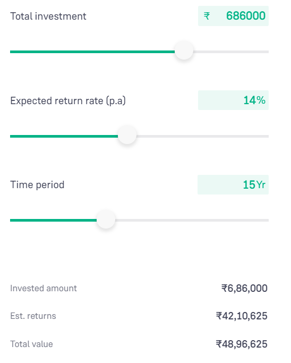
Task: Click the rupee symbol in investment field
Action: [x=207, y=16]
